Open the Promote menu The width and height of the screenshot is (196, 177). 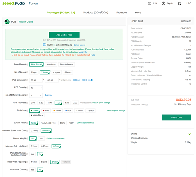click(x=121, y=12)
